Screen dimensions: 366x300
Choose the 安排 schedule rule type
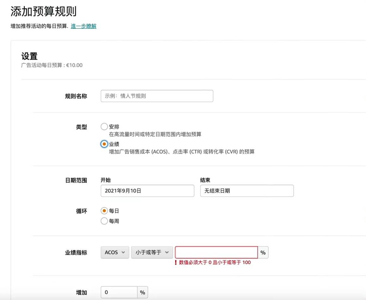(x=104, y=126)
